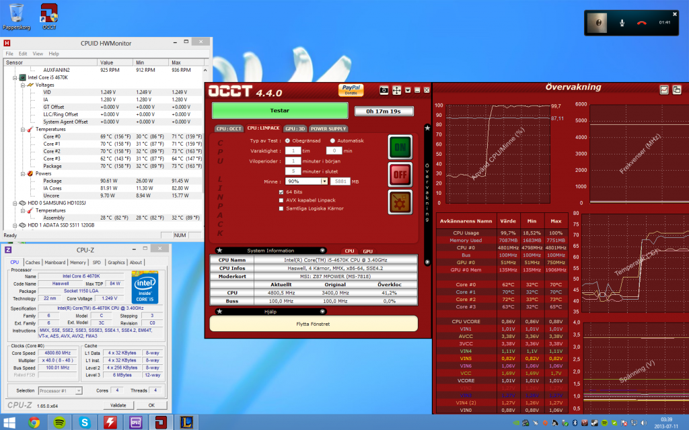Collapse the Voltages tree node
This screenshot has height=430, width=689.
(x=23, y=85)
